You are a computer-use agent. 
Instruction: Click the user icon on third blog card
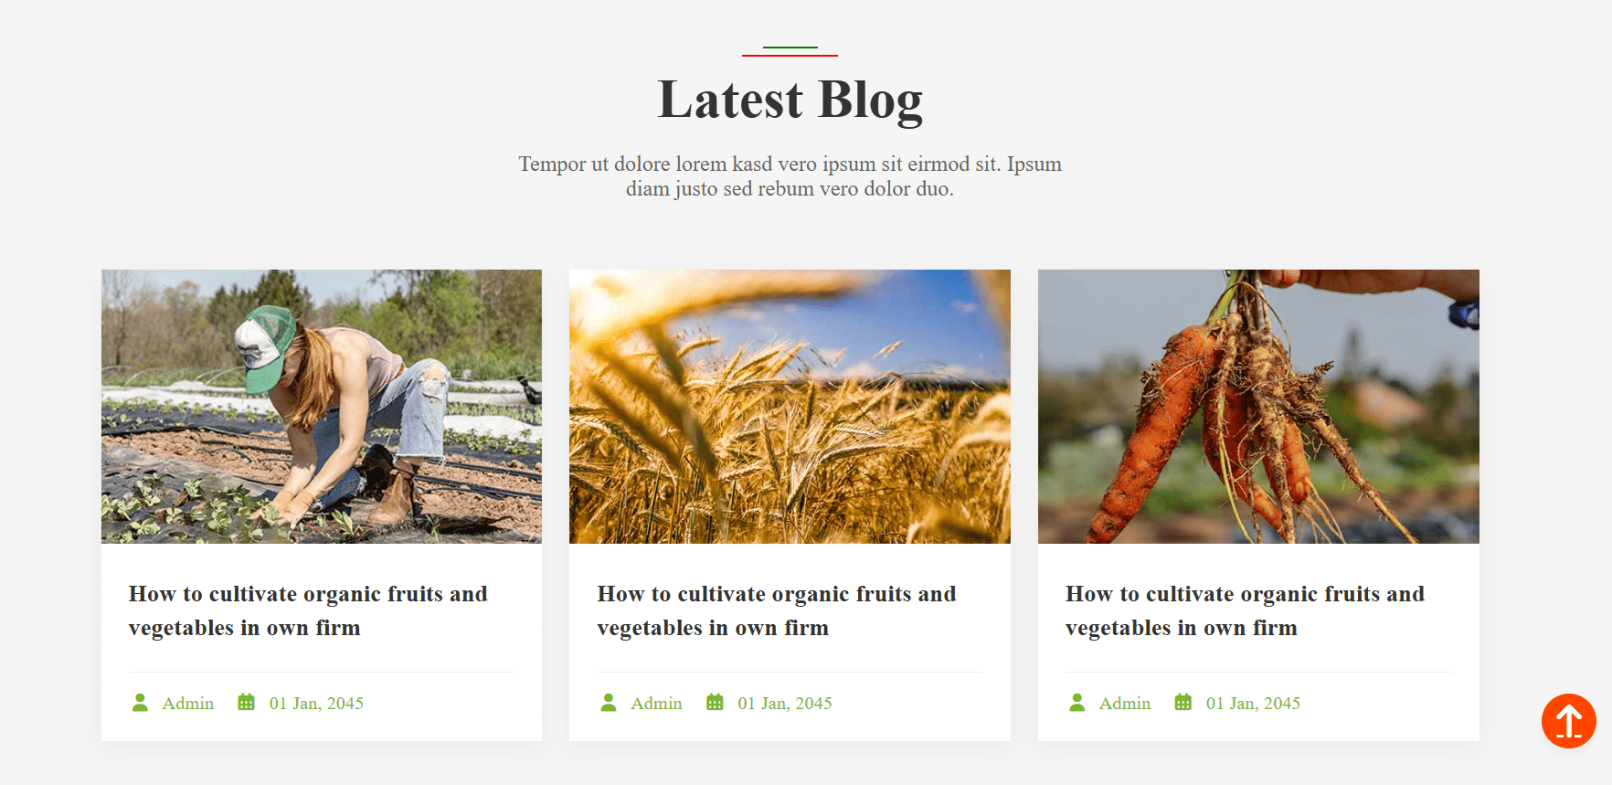pos(1077,703)
